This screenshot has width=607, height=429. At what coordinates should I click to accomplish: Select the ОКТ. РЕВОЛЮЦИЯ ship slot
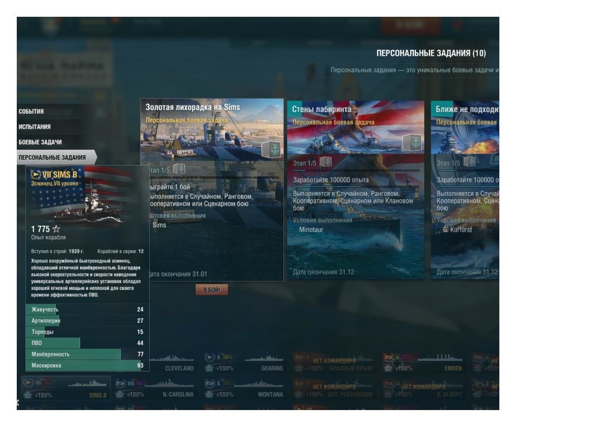[x=333, y=389]
